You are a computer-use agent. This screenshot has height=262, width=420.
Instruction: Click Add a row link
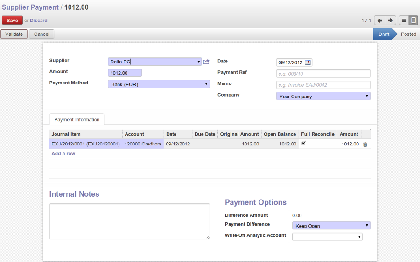pos(63,154)
